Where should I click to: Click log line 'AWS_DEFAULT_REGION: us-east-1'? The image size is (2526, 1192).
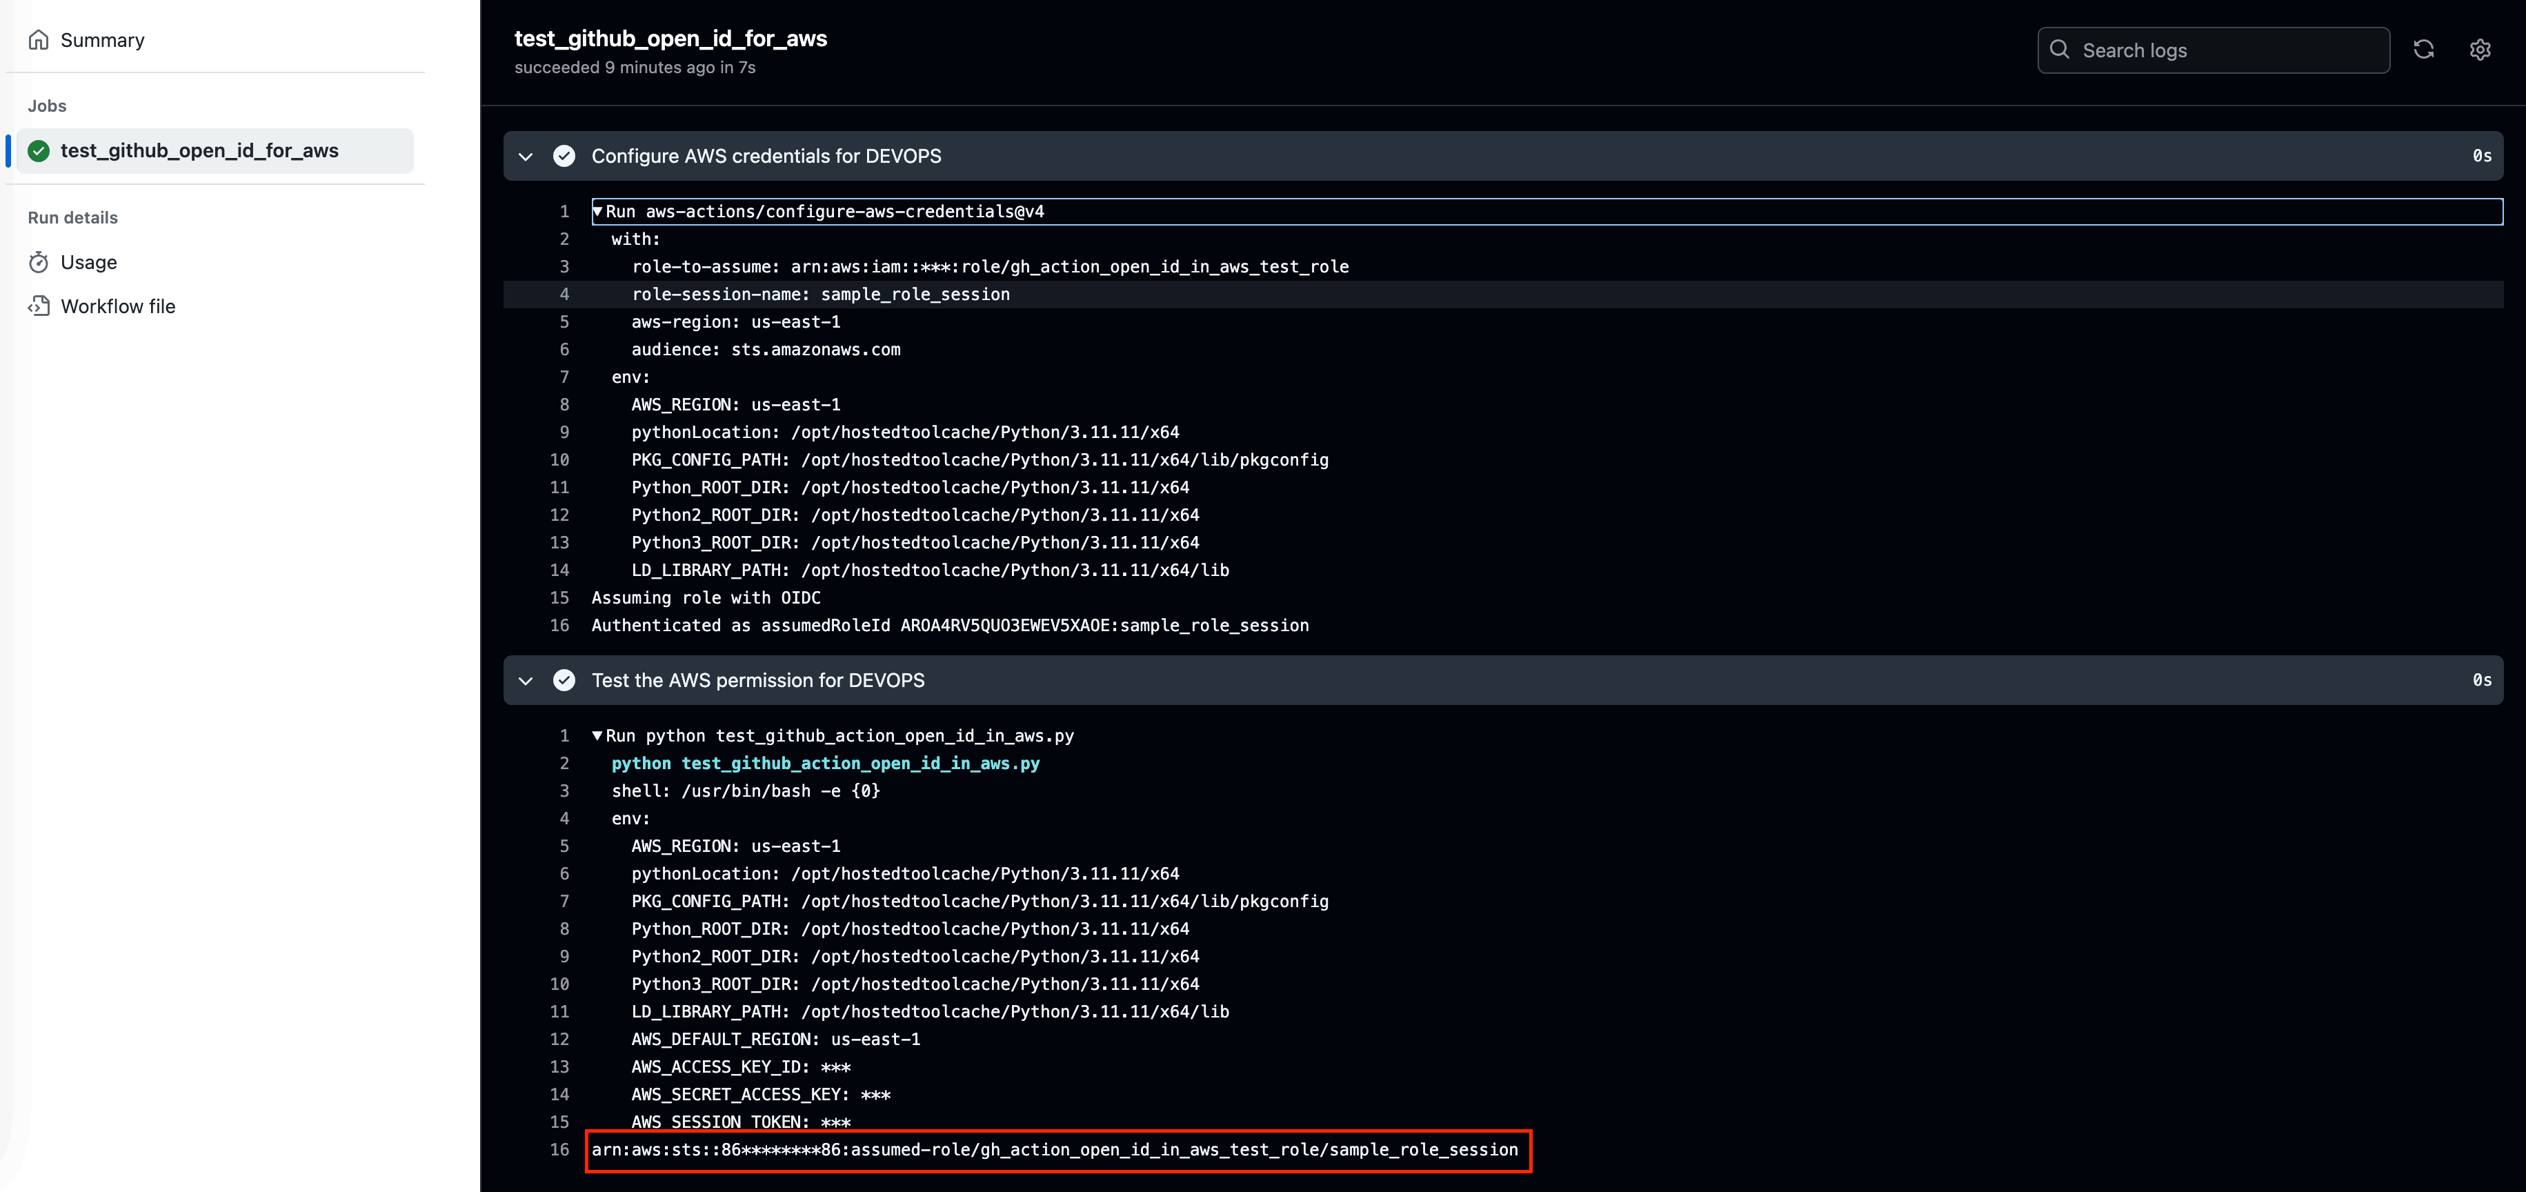[x=775, y=1039]
